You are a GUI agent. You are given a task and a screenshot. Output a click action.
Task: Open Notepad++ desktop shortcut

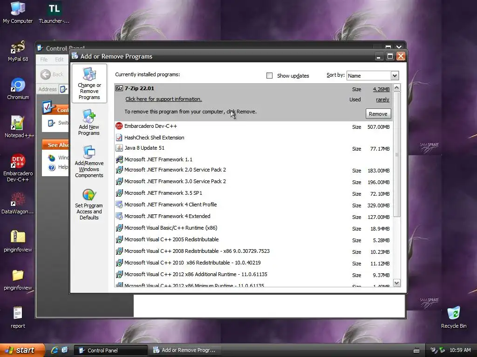pos(18,127)
